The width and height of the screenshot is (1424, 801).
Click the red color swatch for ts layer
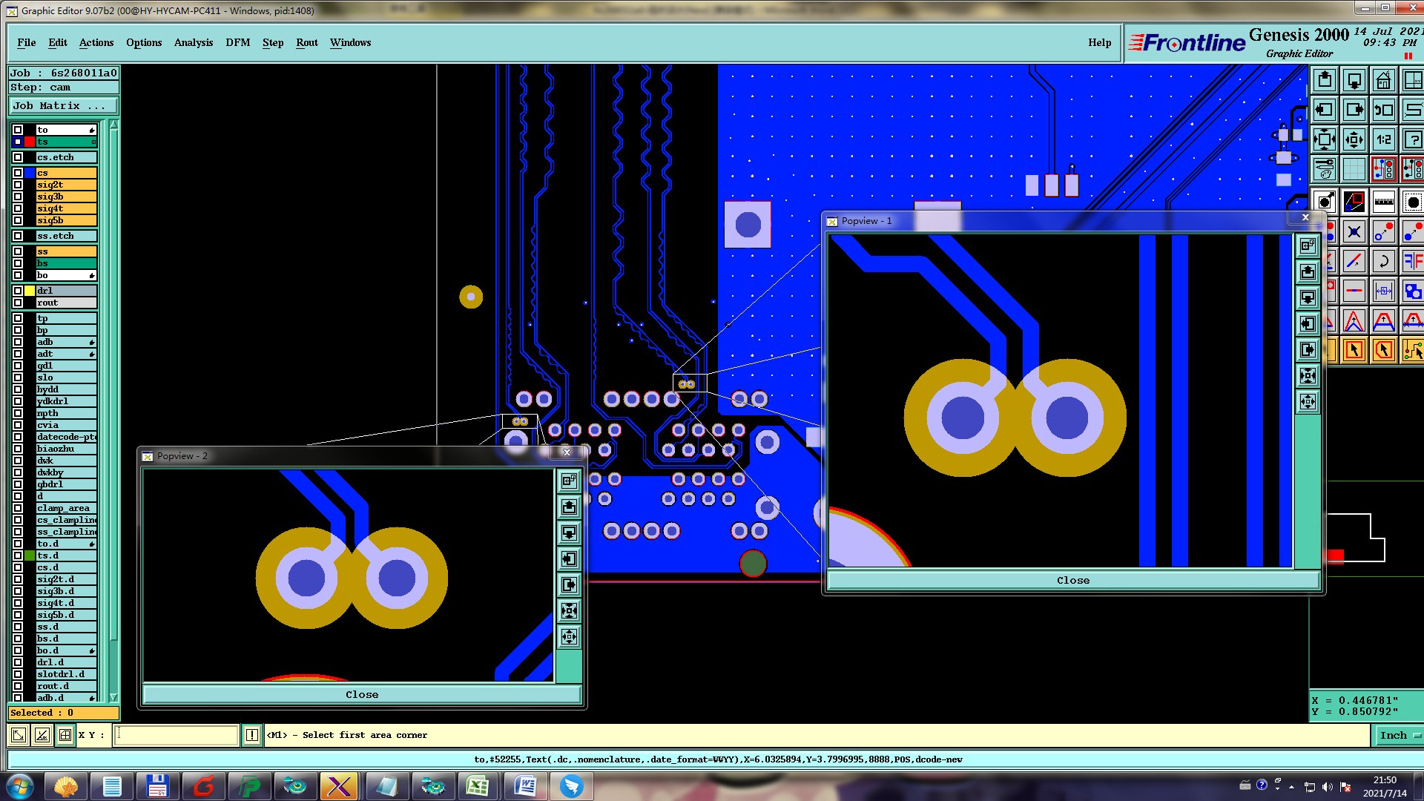click(x=30, y=142)
